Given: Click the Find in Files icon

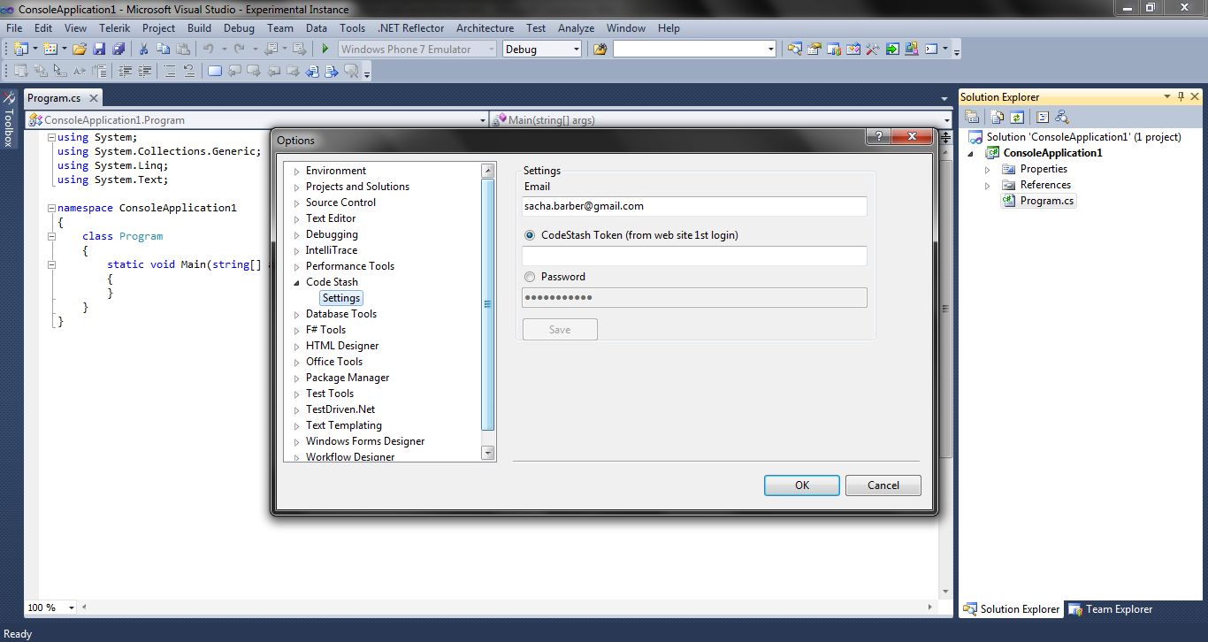Looking at the screenshot, I should pos(600,49).
